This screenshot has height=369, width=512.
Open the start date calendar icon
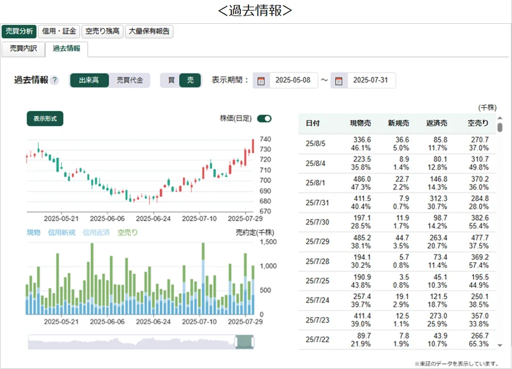point(261,80)
